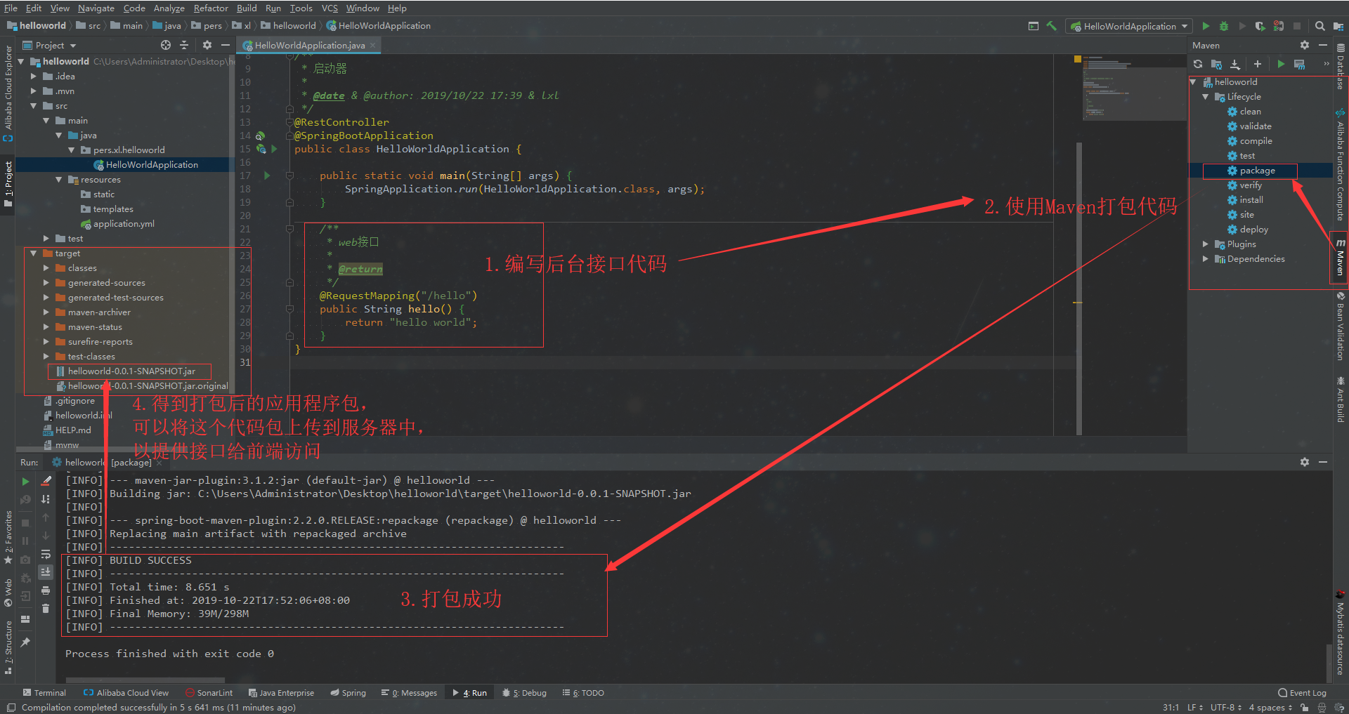Viewport: 1349px width, 714px height.
Task: Reimport all Maven projects icon
Action: point(1198,64)
